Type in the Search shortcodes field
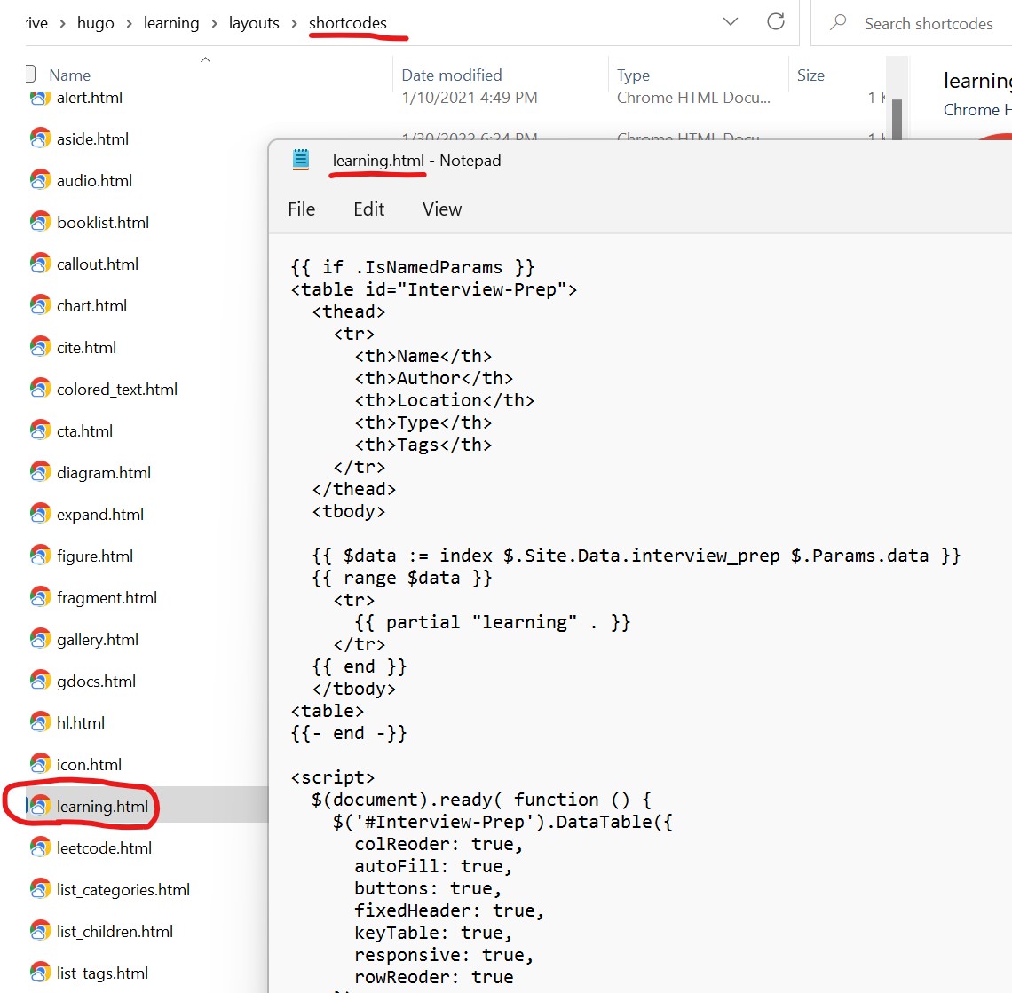The width and height of the screenshot is (1012, 993). tap(928, 23)
